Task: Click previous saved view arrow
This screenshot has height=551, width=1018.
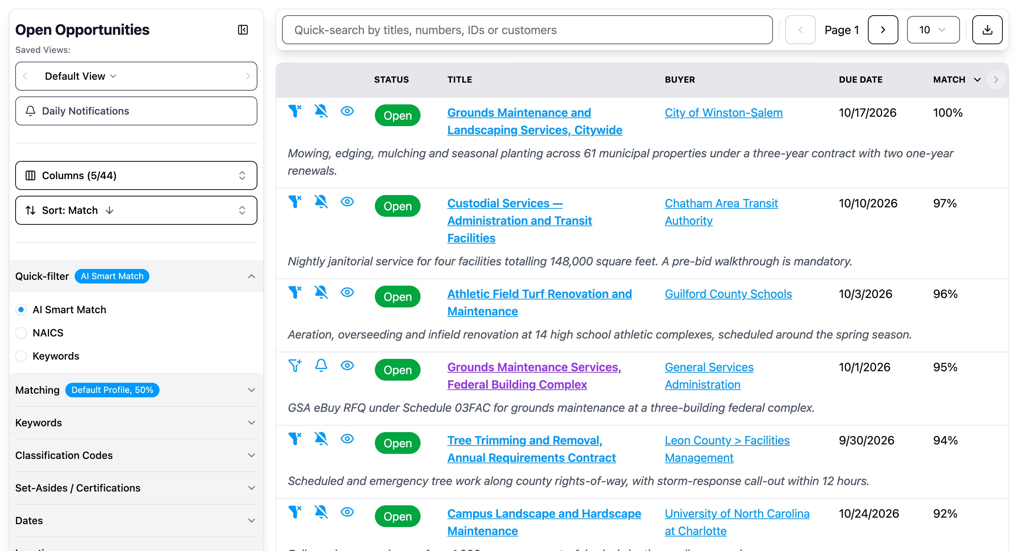Action: [25, 76]
